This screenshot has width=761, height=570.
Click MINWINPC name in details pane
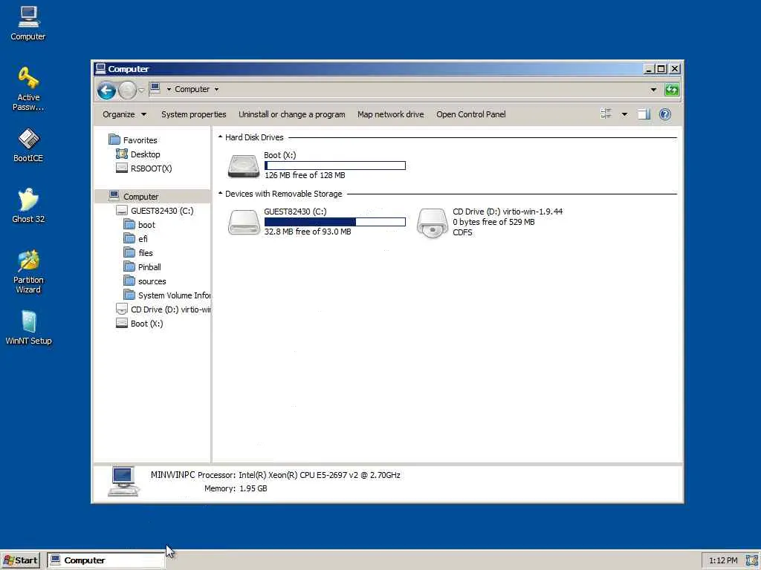[172, 475]
